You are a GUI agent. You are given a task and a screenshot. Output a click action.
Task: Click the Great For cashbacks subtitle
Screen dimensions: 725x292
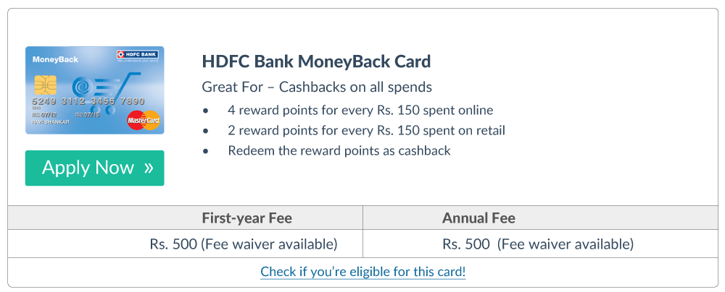(x=317, y=87)
